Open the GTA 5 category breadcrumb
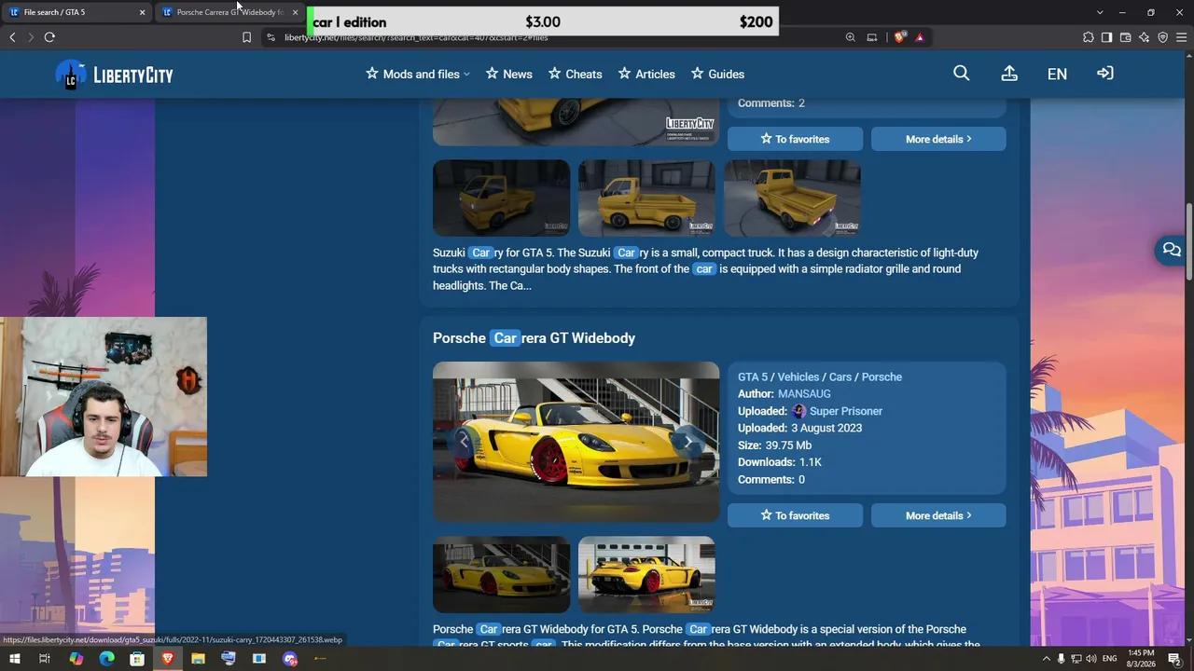 point(753,377)
